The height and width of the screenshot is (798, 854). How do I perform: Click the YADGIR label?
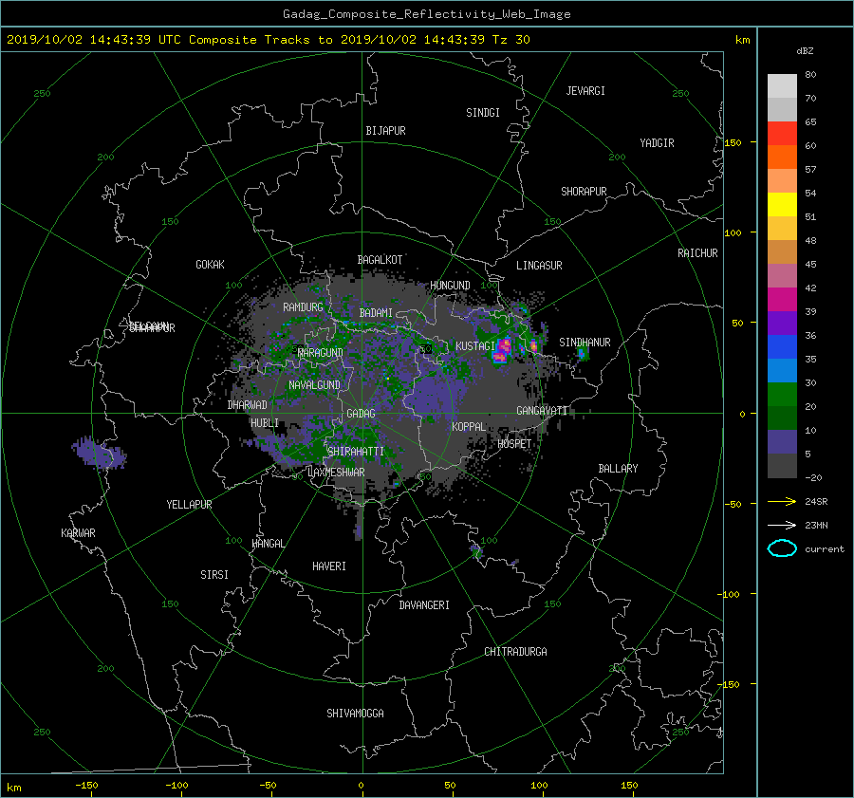click(657, 142)
